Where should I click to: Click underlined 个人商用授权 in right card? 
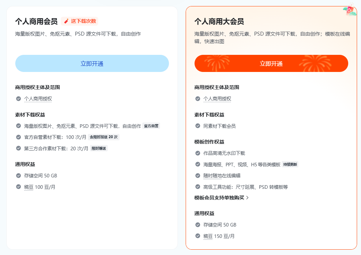(217, 99)
